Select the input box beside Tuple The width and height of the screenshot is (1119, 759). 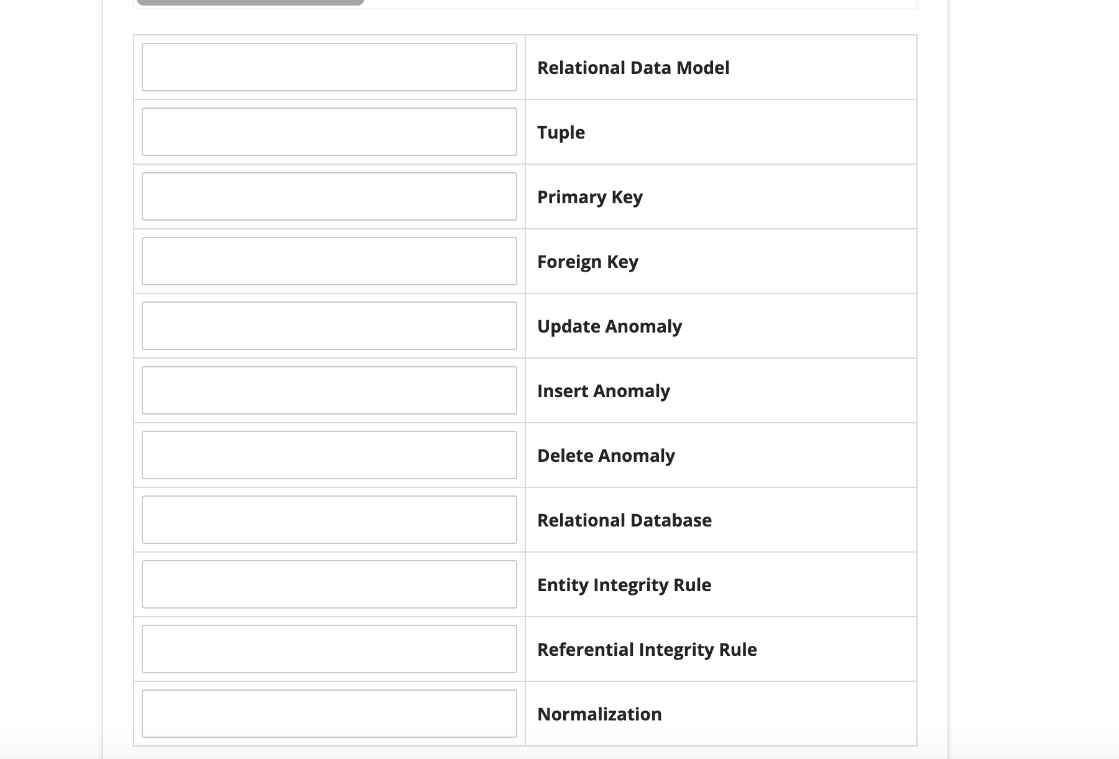tap(329, 132)
